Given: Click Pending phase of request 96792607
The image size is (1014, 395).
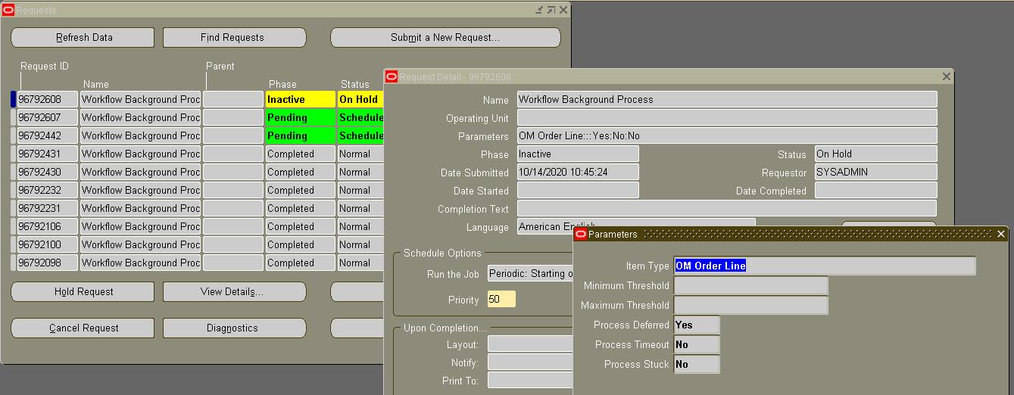Looking at the screenshot, I should (300, 117).
